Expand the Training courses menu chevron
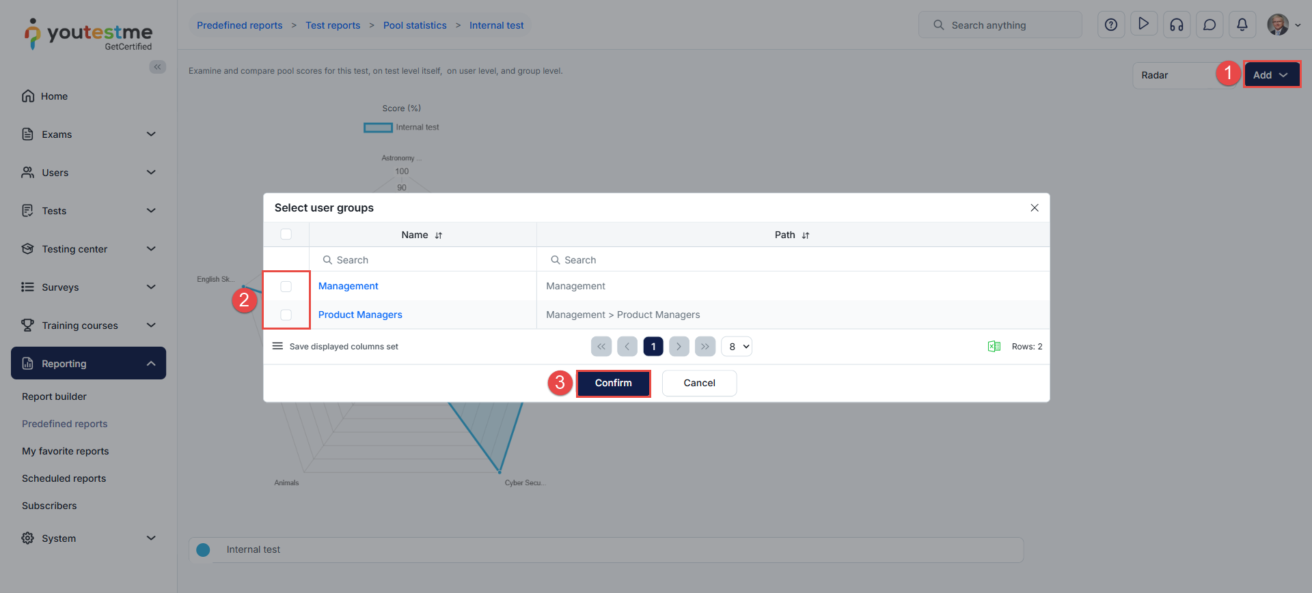Image resolution: width=1312 pixels, height=593 pixels. 151,326
